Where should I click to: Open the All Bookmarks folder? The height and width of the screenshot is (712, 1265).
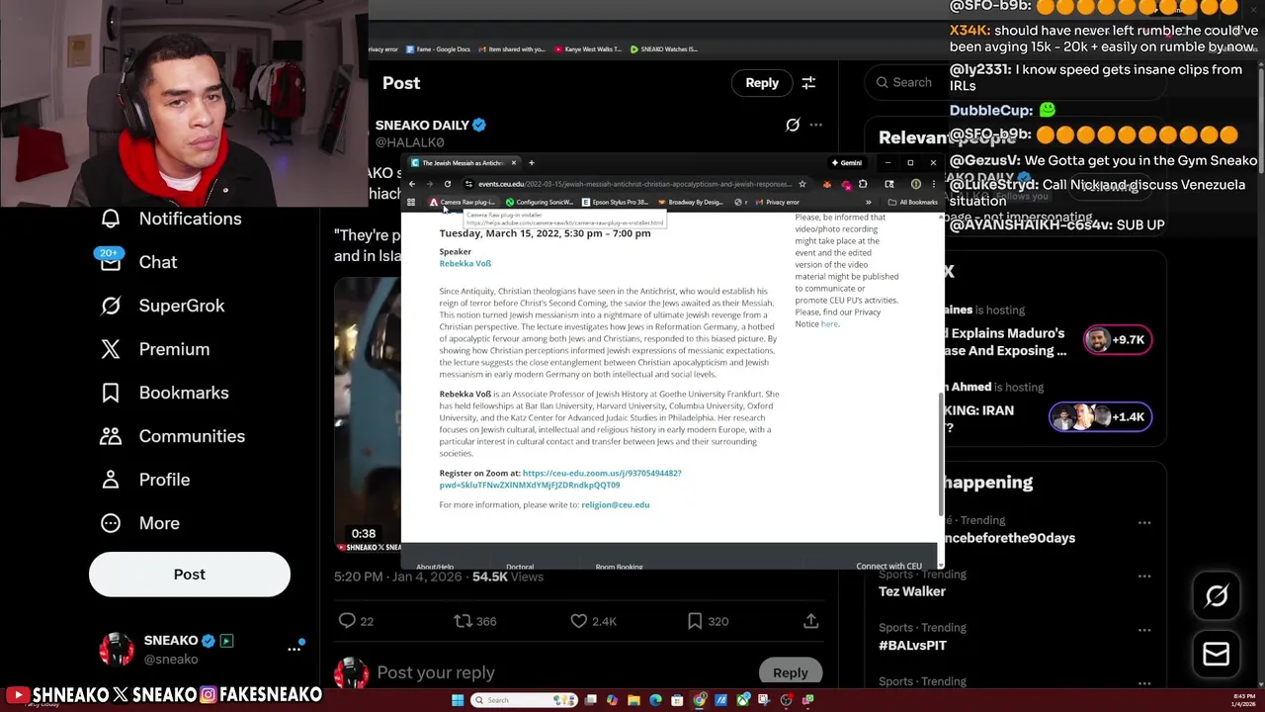point(912,202)
